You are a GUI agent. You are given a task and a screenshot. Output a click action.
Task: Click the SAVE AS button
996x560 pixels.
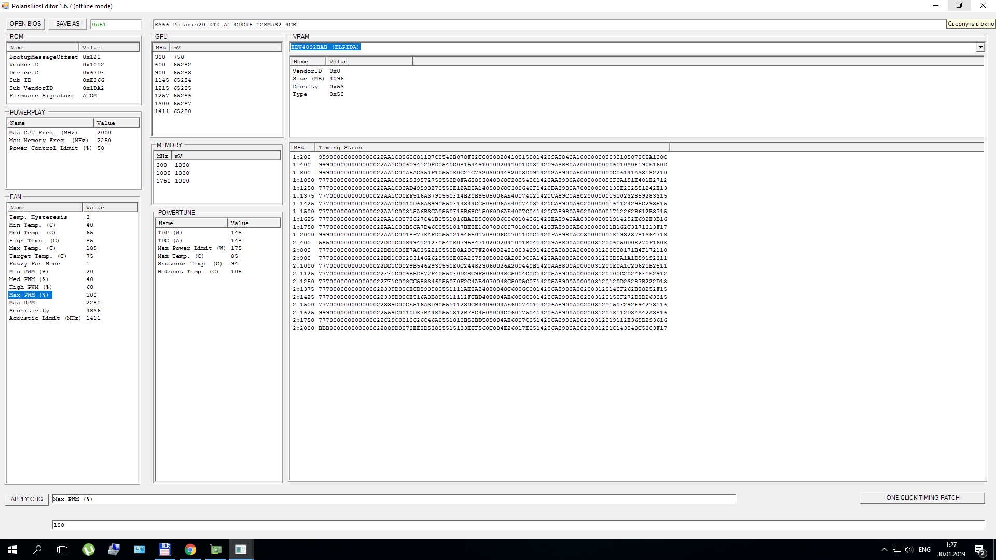pos(67,24)
